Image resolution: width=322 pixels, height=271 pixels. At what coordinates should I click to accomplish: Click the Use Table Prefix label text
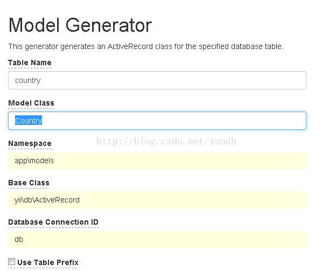[x=48, y=262]
